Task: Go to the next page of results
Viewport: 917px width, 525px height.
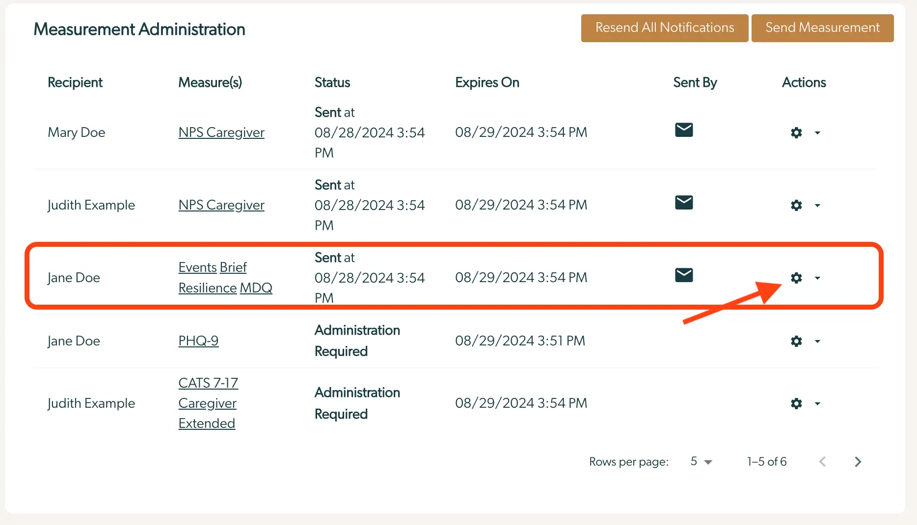Action: 858,461
